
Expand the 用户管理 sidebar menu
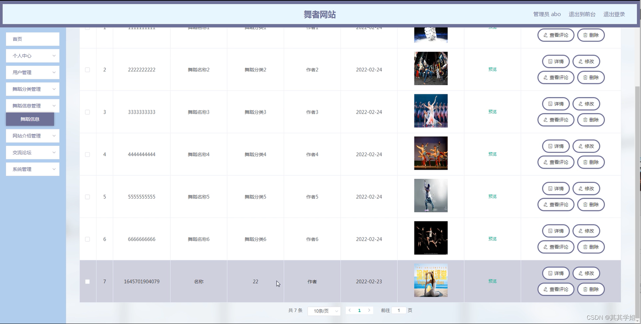(x=32, y=72)
